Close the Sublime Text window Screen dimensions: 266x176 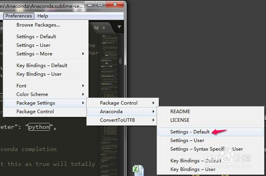click(x=115, y=4)
